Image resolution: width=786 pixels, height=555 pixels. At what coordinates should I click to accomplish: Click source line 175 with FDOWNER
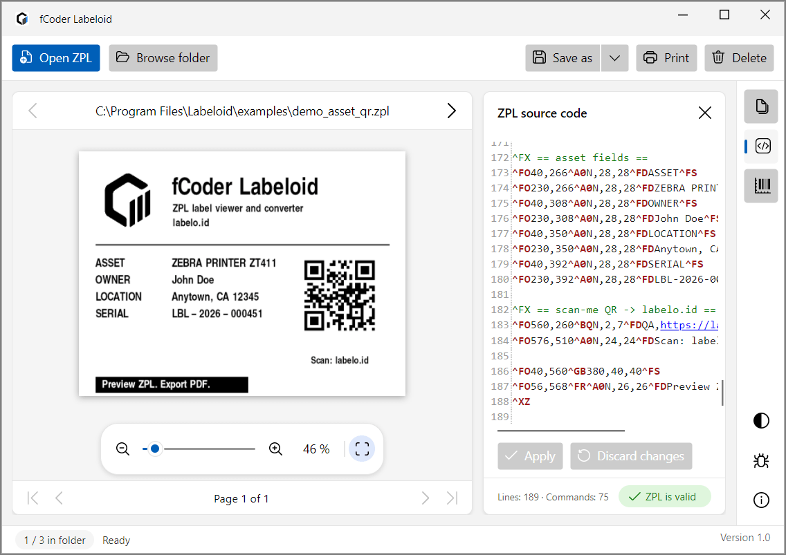605,203
